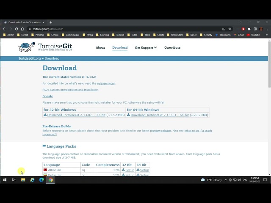Image resolution: width=271 pixels, height=203 pixels.
Task: Open the Fardad bookmarks folder
Action: [x=23, y=35]
